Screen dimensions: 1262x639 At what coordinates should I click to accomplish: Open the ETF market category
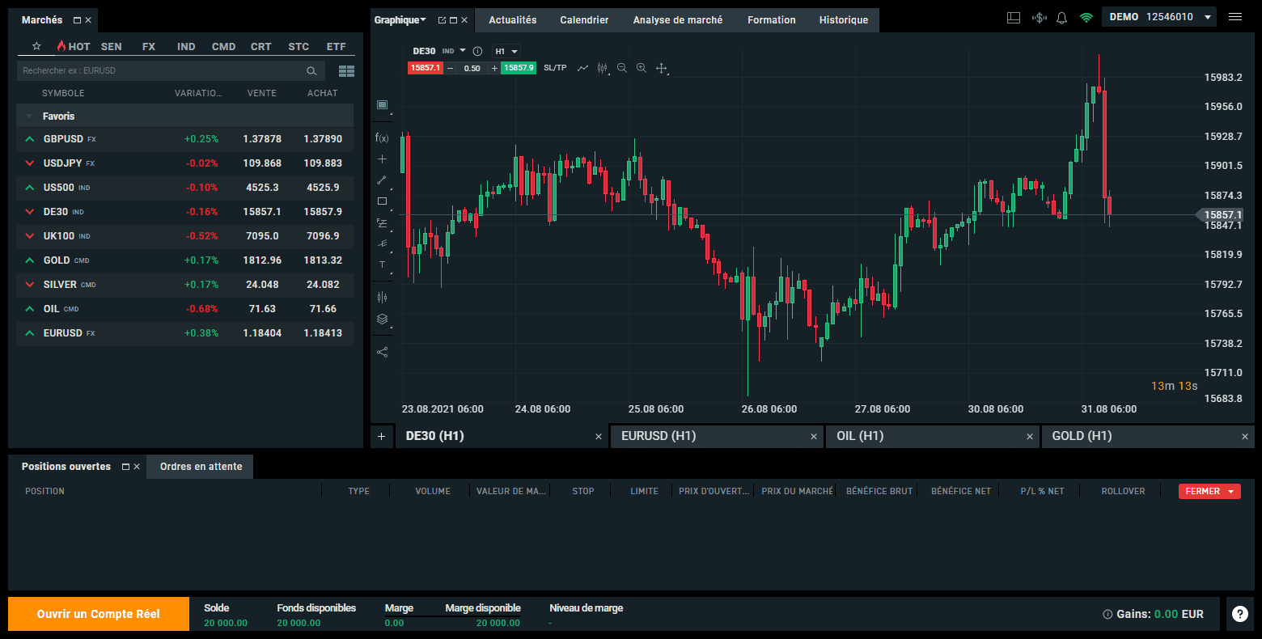tap(337, 46)
